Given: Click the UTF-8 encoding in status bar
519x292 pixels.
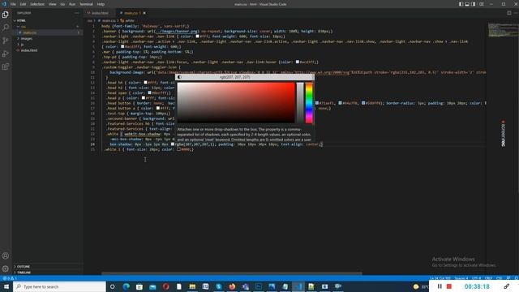Looking at the screenshot, I should [x=476, y=278].
